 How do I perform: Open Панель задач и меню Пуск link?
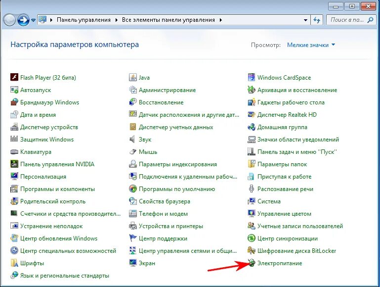point(297,152)
